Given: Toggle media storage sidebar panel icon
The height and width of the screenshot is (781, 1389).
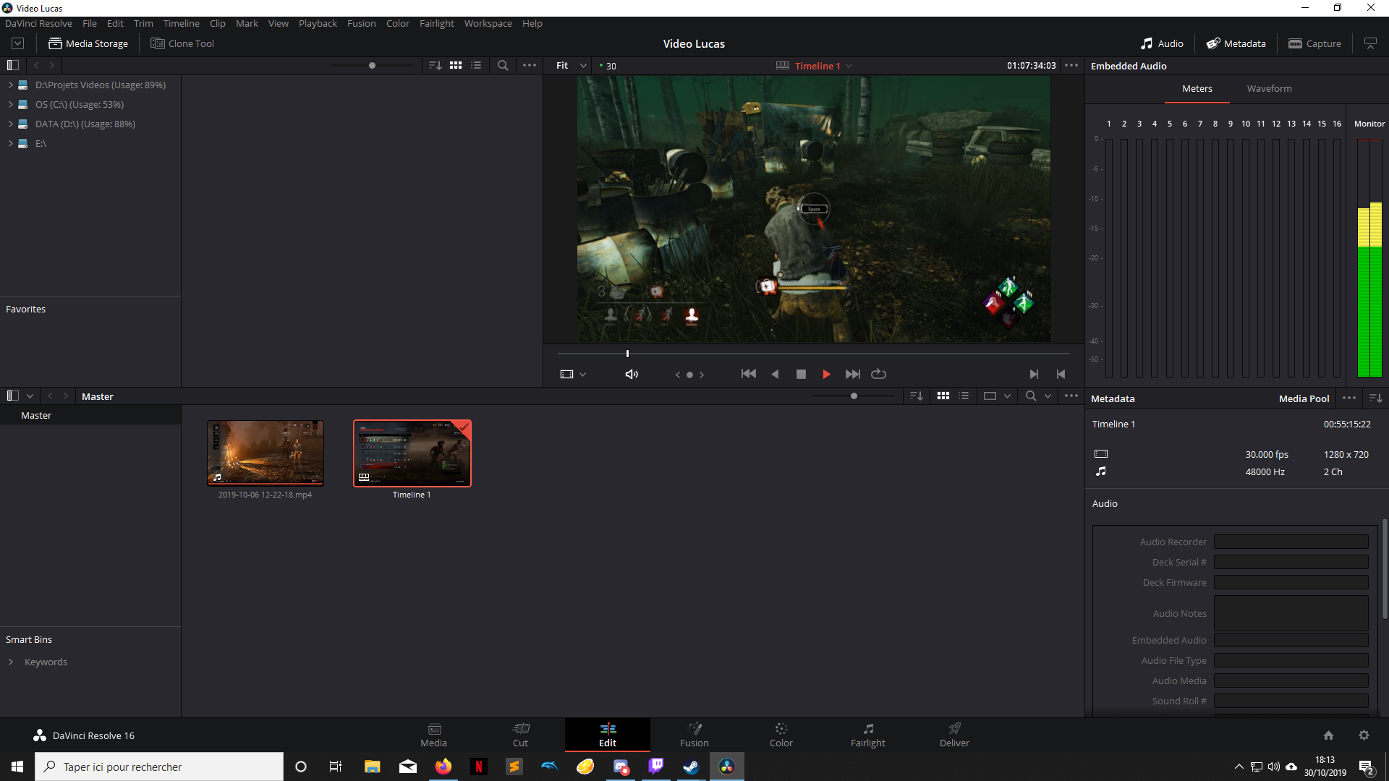Looking at the screenshot, I should click(x=12, y=65).
